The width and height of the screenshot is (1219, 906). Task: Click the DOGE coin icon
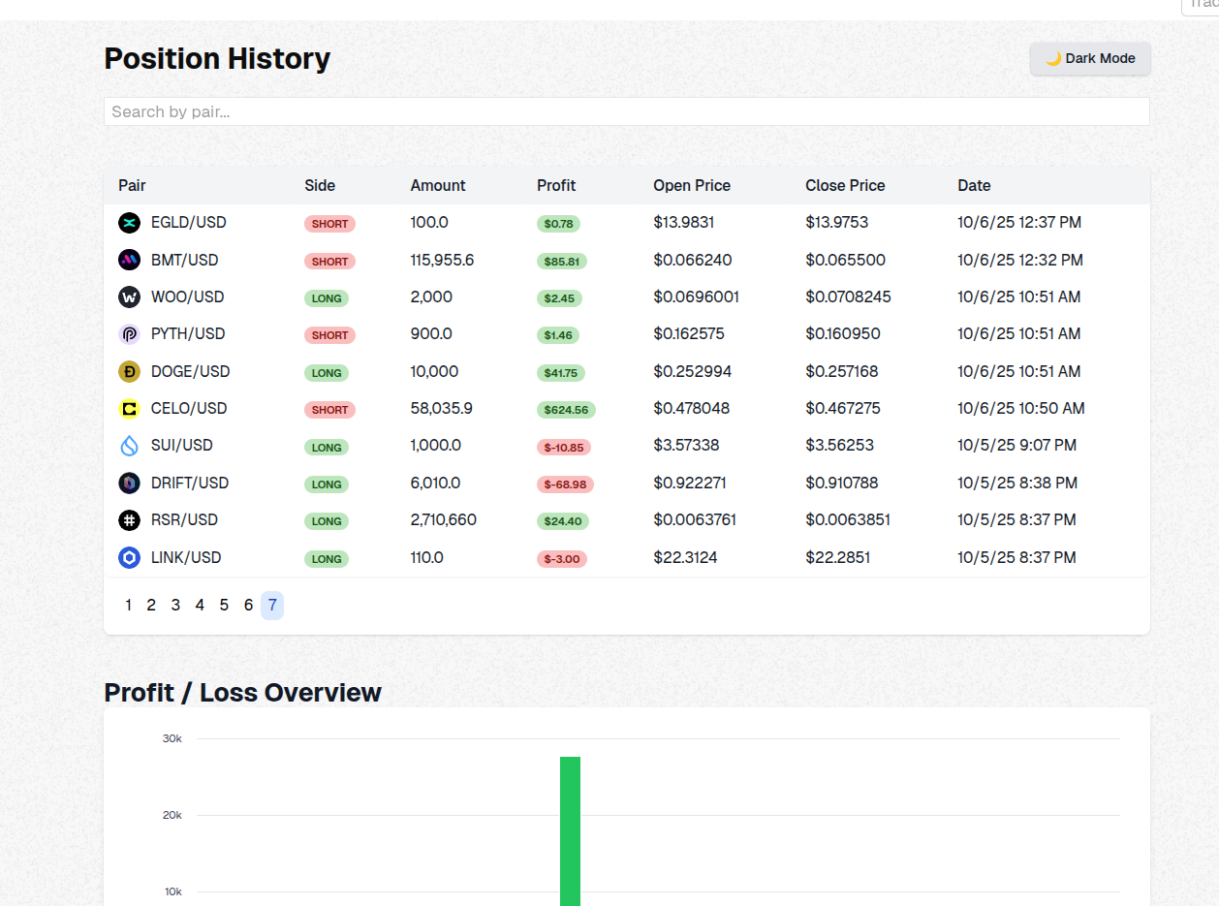click(x=129, y=371)
